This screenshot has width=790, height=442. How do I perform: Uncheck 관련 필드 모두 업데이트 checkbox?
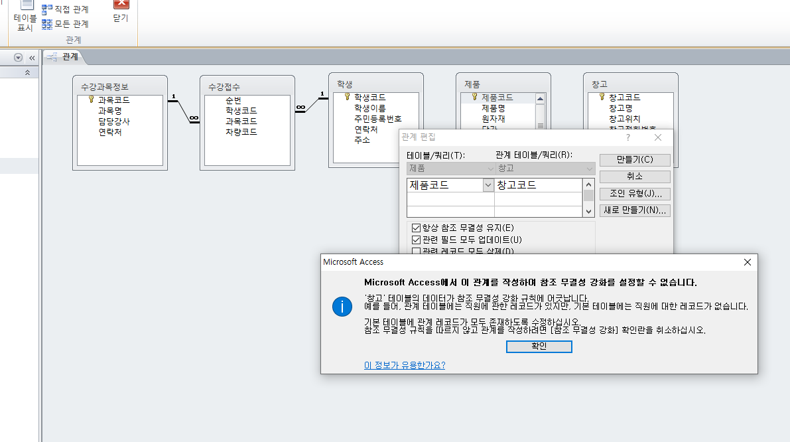coord(417,240)
